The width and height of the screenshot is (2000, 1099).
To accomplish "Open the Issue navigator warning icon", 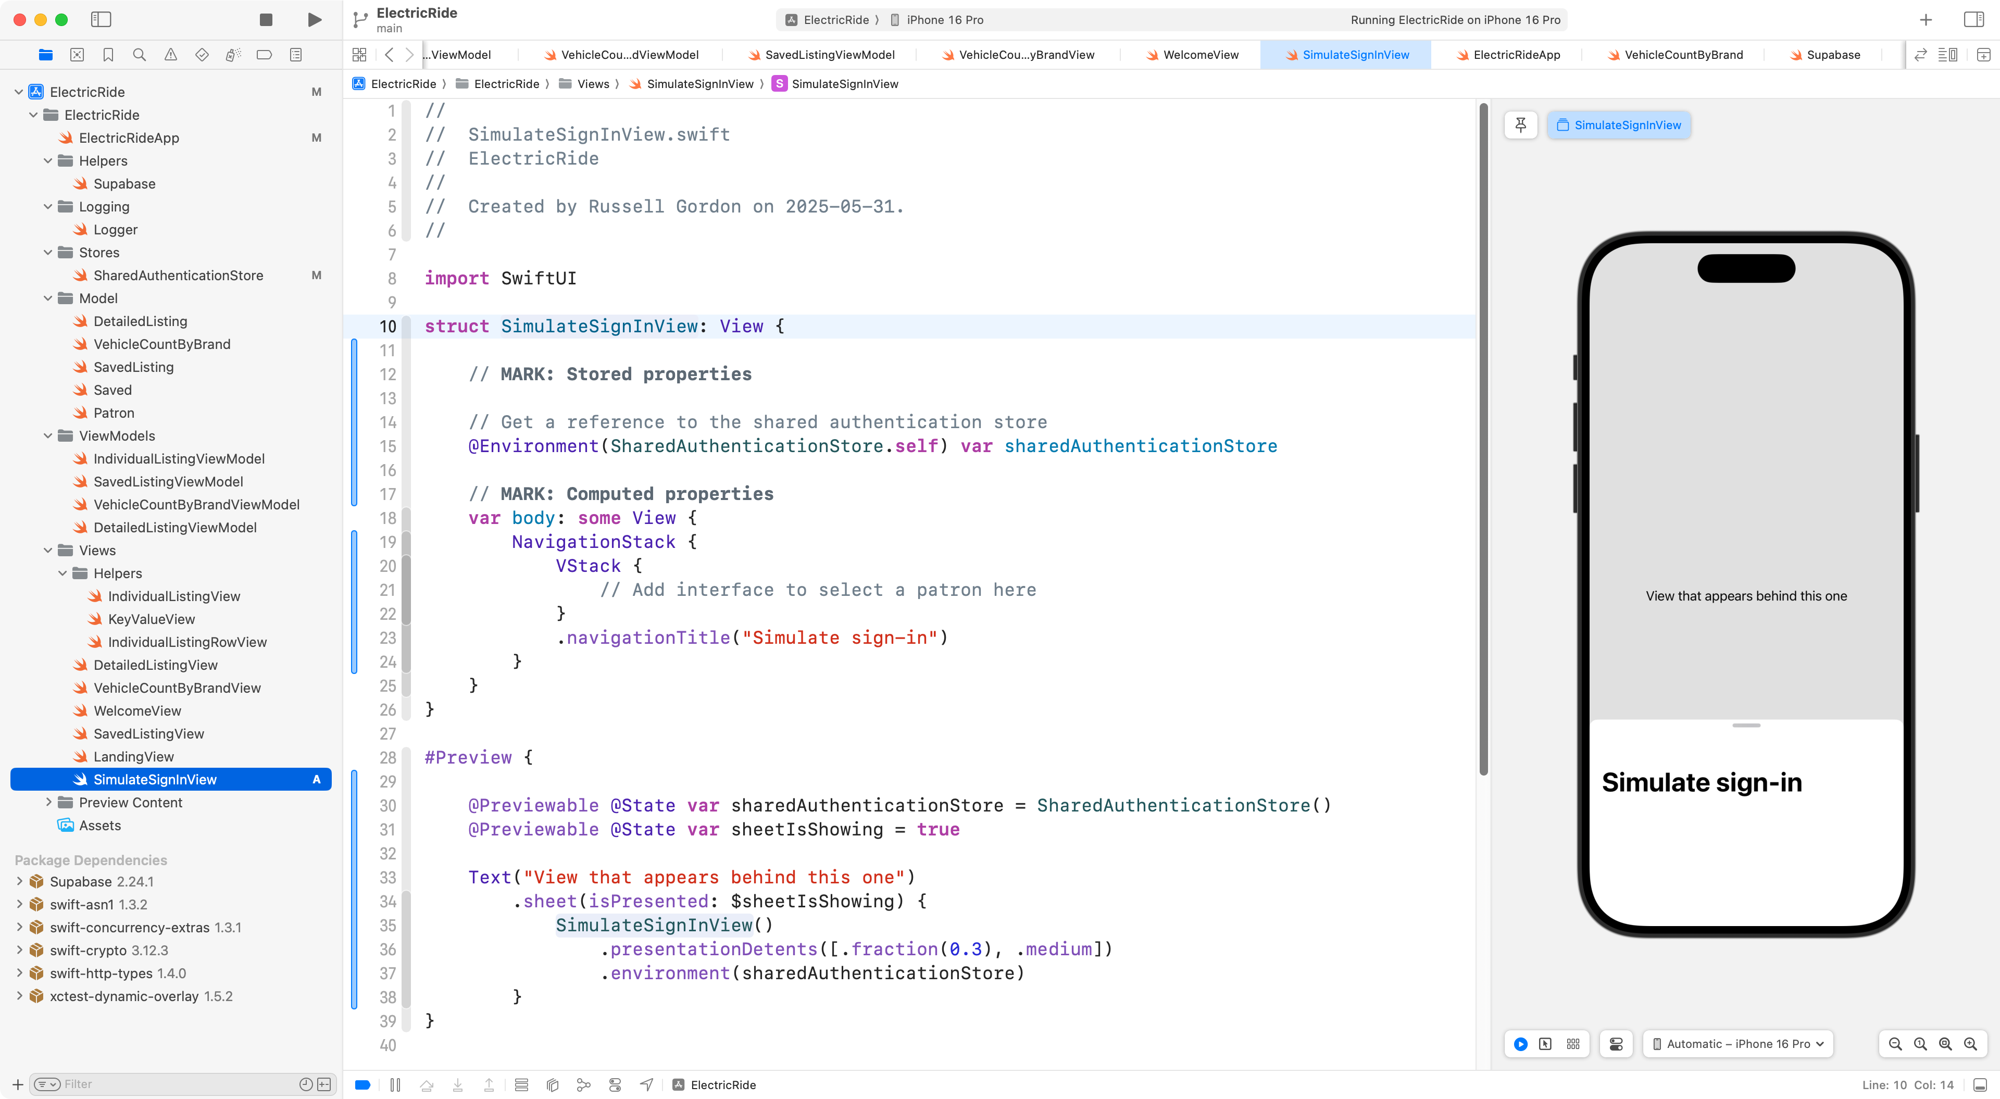I will (x=171, y=54).
